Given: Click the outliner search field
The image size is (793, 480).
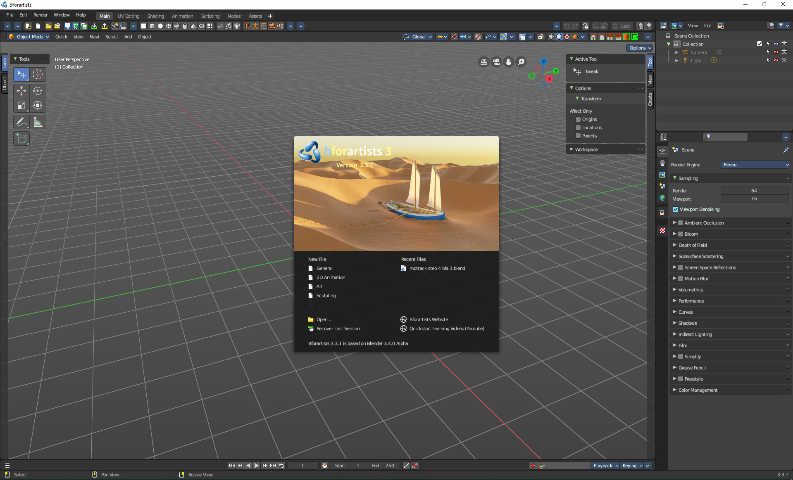Looking at the screenshot, I should (770, 26).
